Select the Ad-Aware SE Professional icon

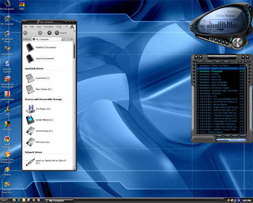tap(7, 82)
